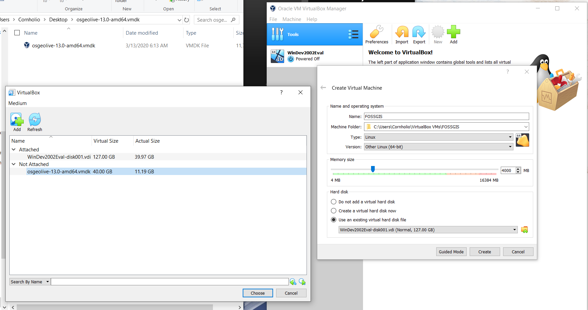588x310 pixels.
Task: Click the Machine Folder yellow folder icon
Action: coord(369,127)
